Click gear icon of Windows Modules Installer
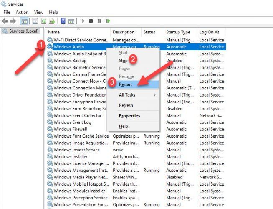The image size is (273, 209). click(x=50, y=191)
